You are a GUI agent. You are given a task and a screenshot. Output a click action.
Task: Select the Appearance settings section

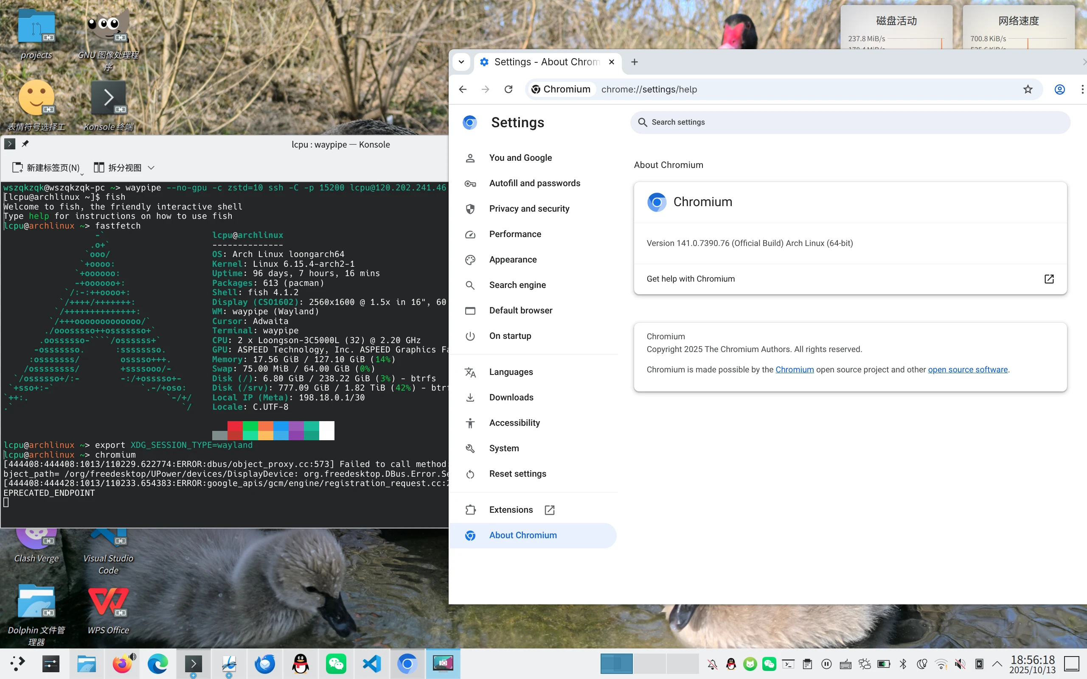tap(513, 260)
